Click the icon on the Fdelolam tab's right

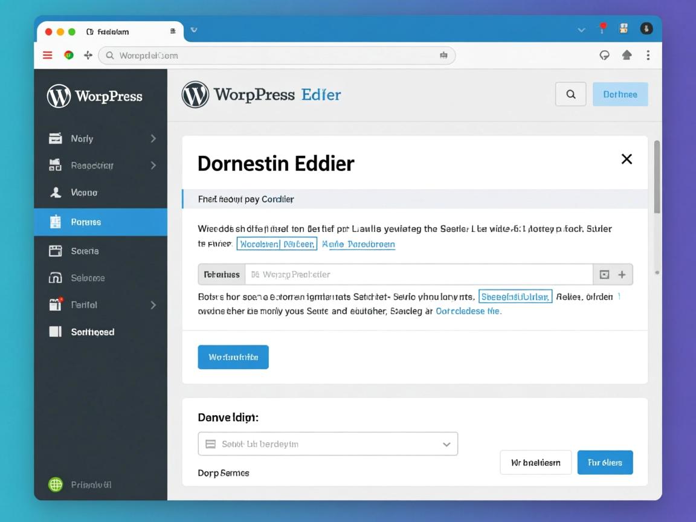173,31
